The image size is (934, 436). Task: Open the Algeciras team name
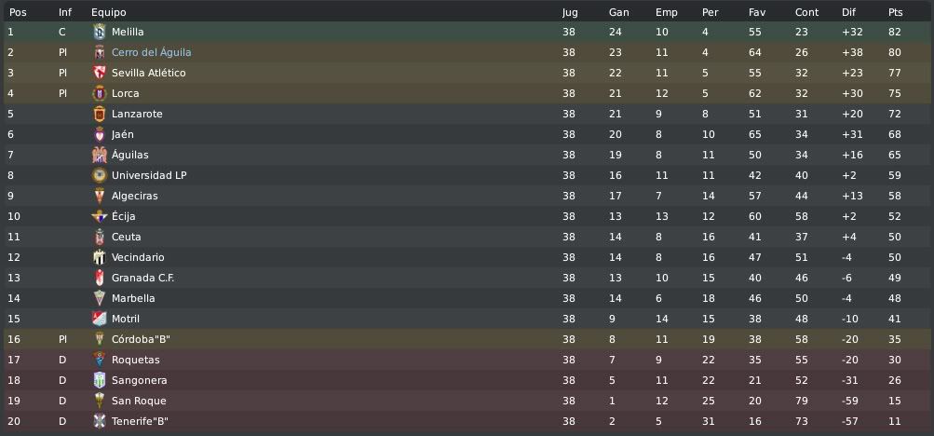click(x=135, y=196)
